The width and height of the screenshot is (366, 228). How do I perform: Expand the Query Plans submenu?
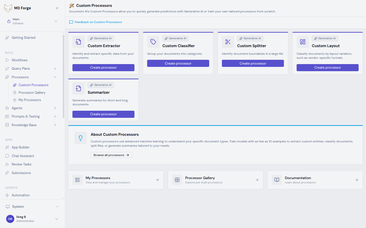(x=55, y=69)
